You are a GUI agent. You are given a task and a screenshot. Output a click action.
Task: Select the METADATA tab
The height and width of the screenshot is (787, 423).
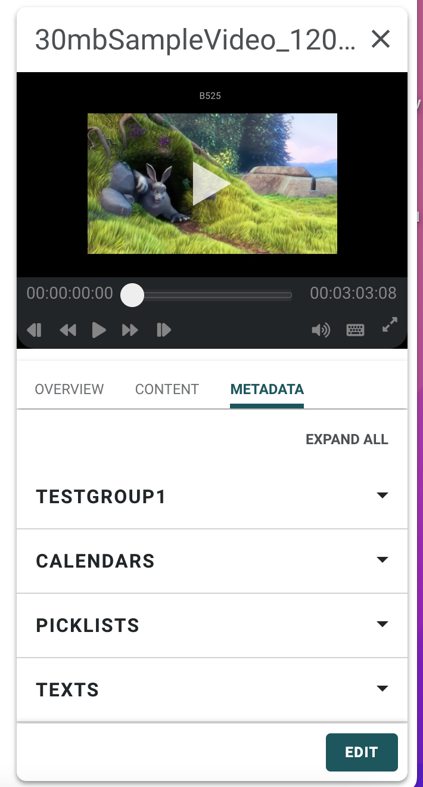click(267, 389)
